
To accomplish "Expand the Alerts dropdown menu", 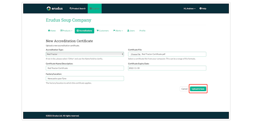I will click(118, 31).
